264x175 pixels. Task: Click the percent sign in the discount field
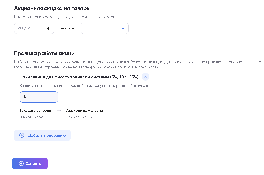coord(48,28)
